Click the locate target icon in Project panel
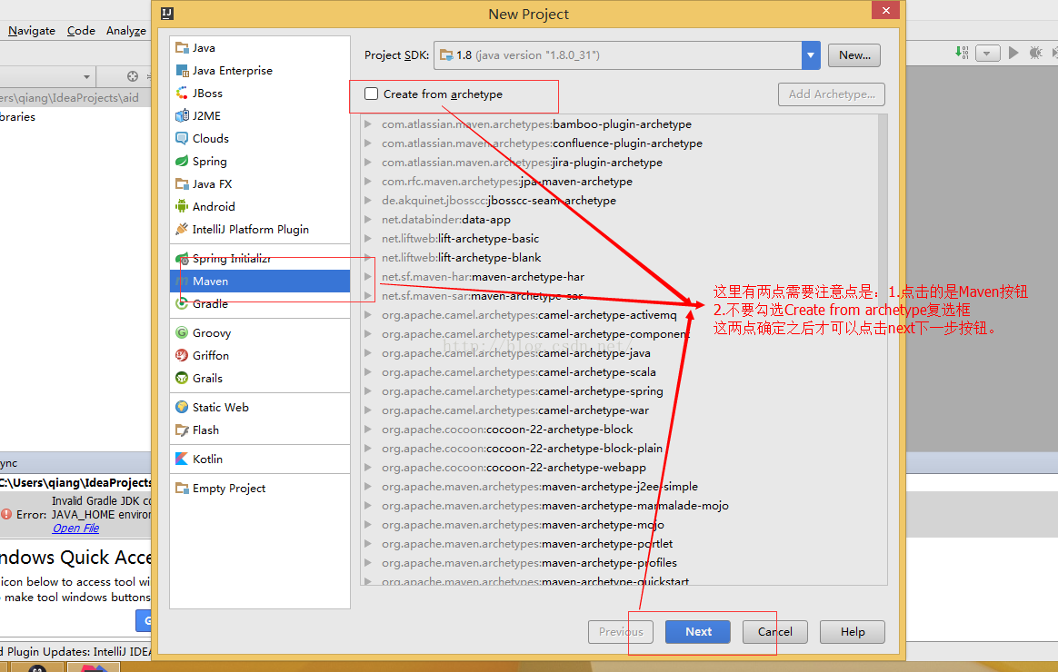1058x672 pixels. pyautogui.click(x=133, y=76)
